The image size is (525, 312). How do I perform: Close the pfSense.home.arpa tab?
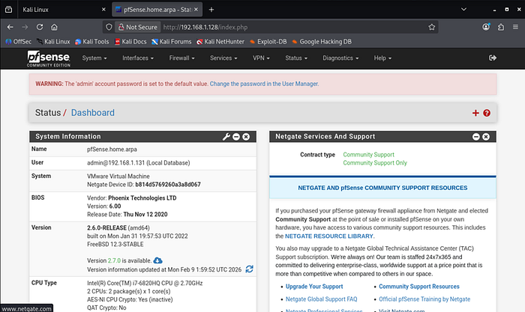tap(196, 10)
